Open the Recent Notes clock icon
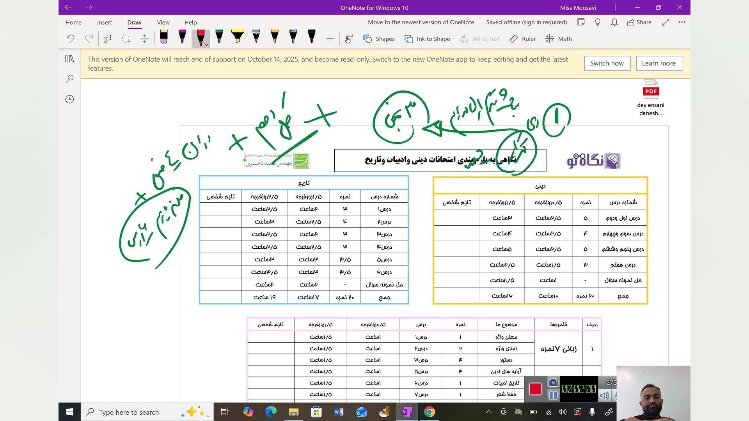Screen dimensions: 749x421 coord(69,99)
